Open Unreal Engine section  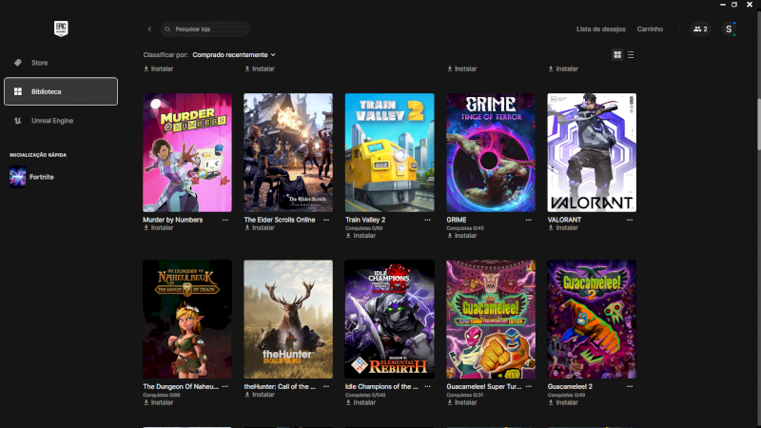tap(61, 121)
